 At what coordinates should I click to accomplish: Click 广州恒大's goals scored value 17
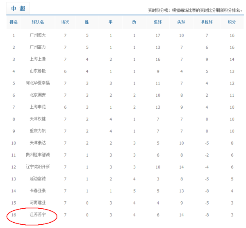pyautogui.click(x=158, y=35)
